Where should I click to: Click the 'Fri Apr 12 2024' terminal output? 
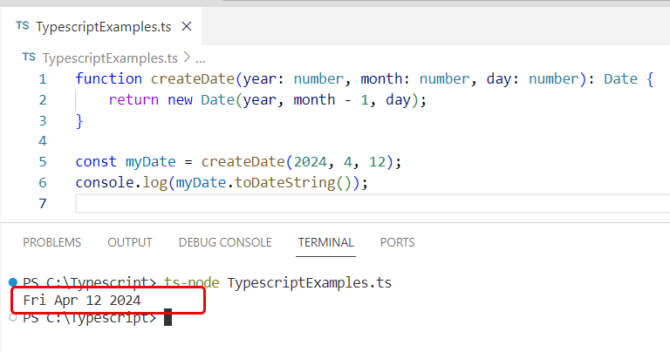82,301
